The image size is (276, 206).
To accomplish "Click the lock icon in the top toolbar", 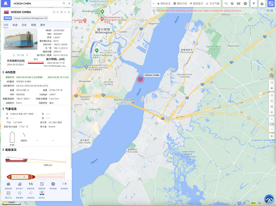I will point(262,3).
